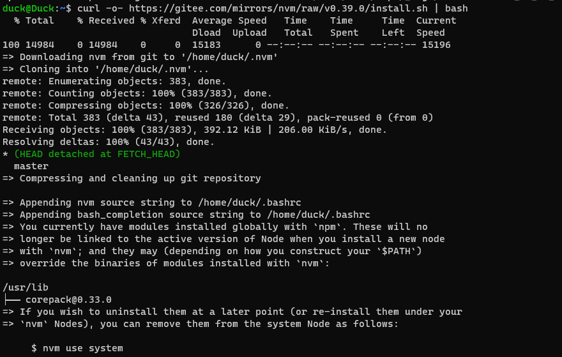
Task: Click the corepack@0.33.0 module entry
Action: pyautogui.click(x=68, y=300)
